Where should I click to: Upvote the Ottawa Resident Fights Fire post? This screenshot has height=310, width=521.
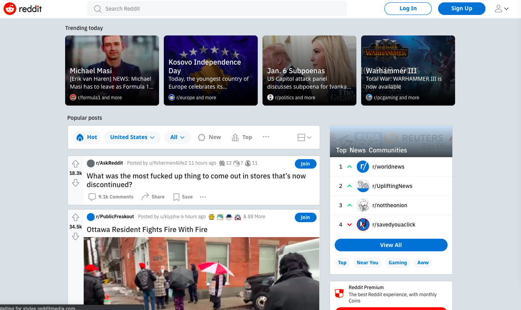click(76, 217)
